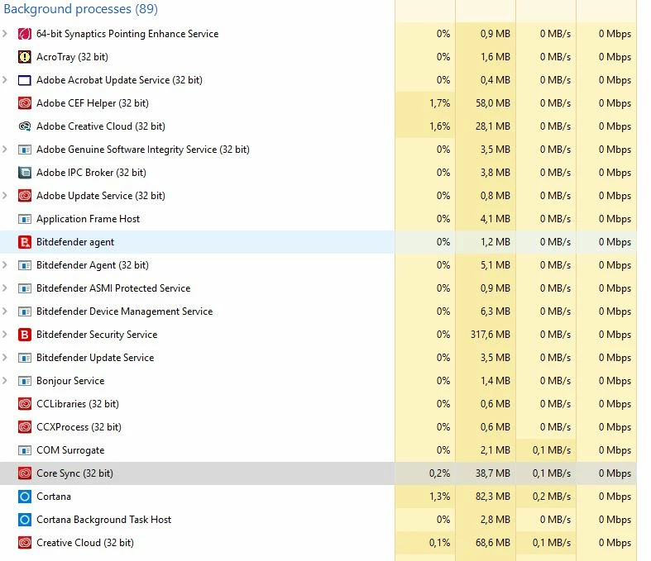Click the CCLibraries icon
Viewport: 651px width, 561px height.
pyautogui.click(x=25, y=404)
